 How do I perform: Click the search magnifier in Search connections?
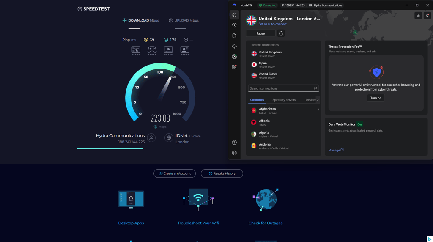(315, 88)
